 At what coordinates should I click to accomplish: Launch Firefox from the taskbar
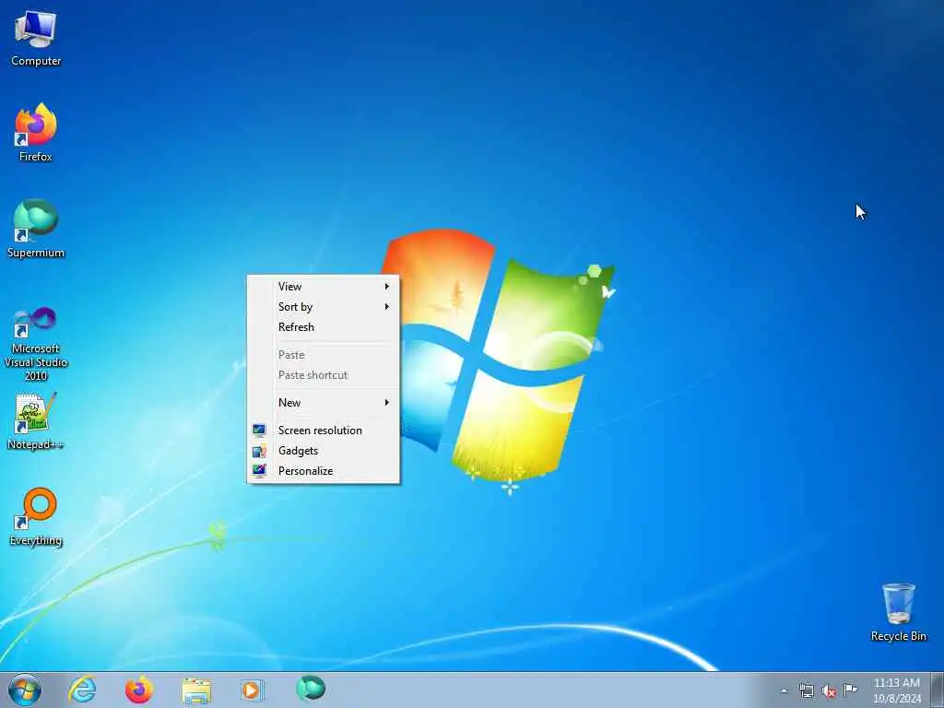(139, 690)
